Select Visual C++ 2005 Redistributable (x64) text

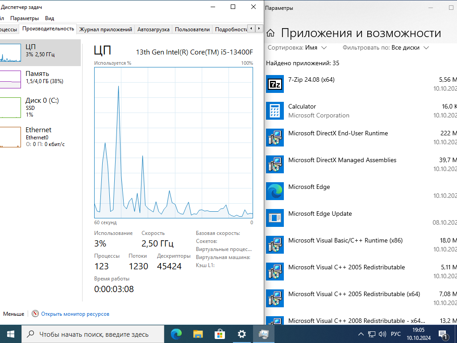click(x=354, y=294)
